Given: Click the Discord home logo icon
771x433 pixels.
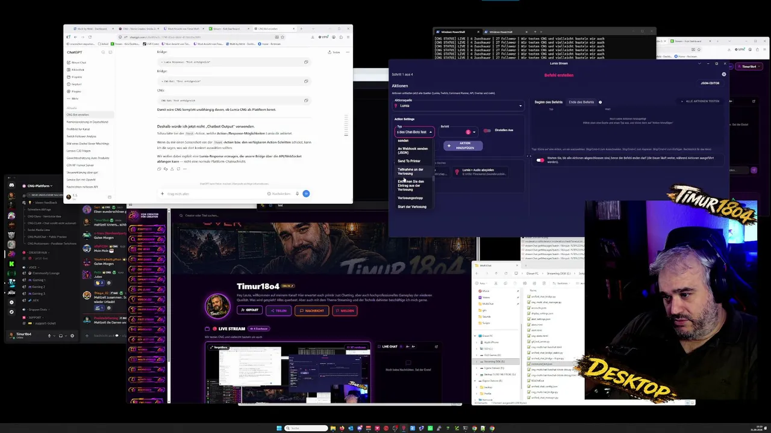Looking at the screenshot, I should (11, 186).
